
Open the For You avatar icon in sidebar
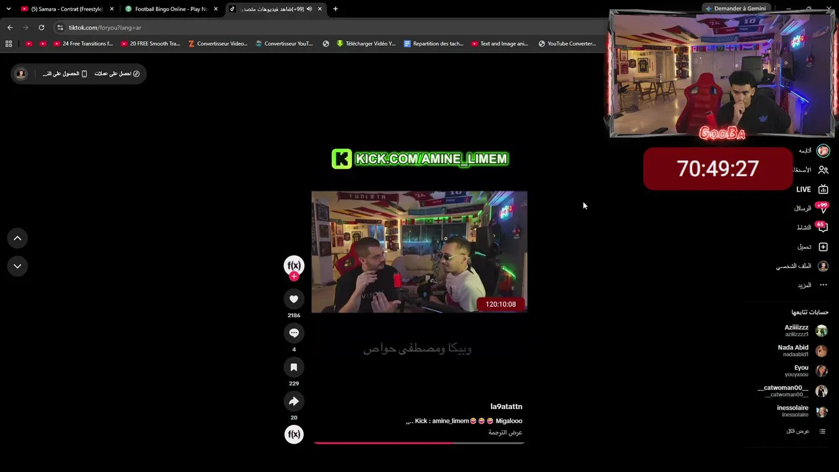coord(823,151)
